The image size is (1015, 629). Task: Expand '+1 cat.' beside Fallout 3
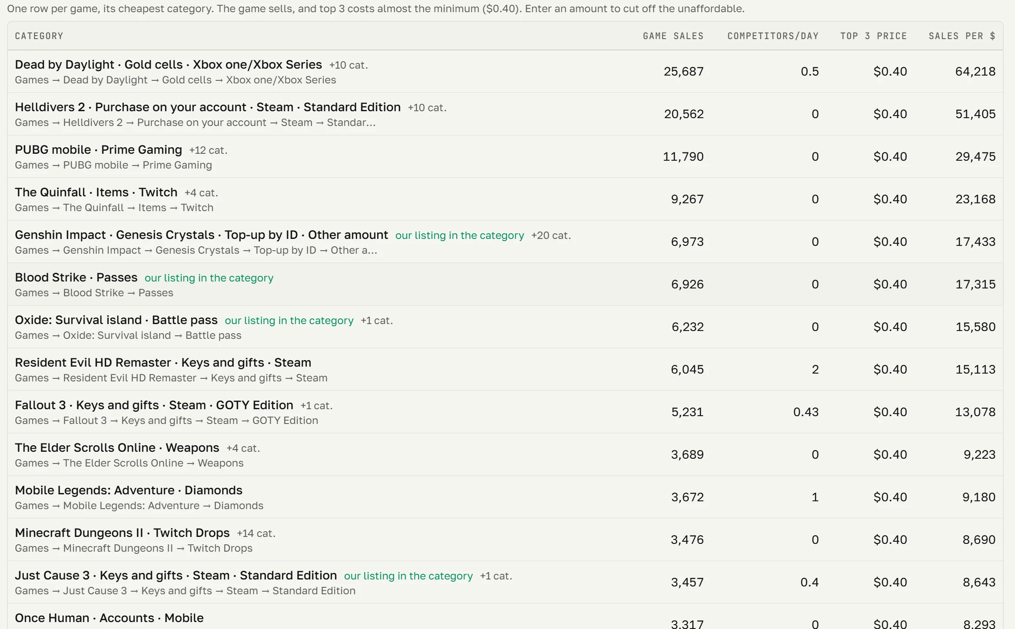(x=316, y=406)
